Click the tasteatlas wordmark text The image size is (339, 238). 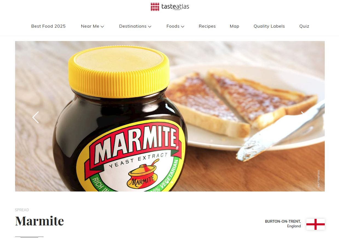[175, 7]
